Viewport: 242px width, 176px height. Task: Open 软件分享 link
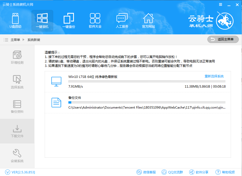[x=202, y=172]
